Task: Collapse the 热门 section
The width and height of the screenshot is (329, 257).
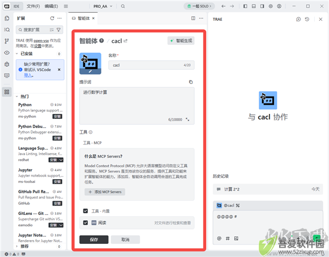Action: click(x=17, y=96)
